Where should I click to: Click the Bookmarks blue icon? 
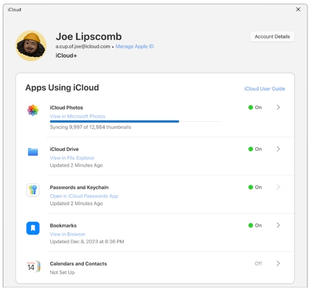pyautogui.click(x=33, y=228)
